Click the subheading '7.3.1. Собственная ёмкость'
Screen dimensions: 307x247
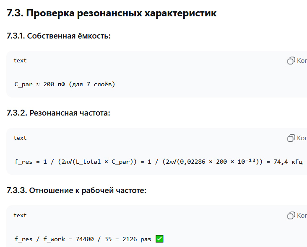pos(59,36)
